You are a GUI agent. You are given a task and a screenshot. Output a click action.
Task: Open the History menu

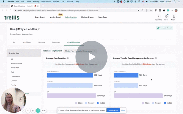[x=36, y=1]
